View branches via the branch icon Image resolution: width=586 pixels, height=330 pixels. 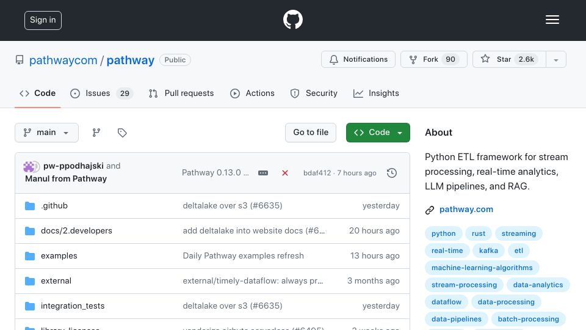tap(96, 133)
